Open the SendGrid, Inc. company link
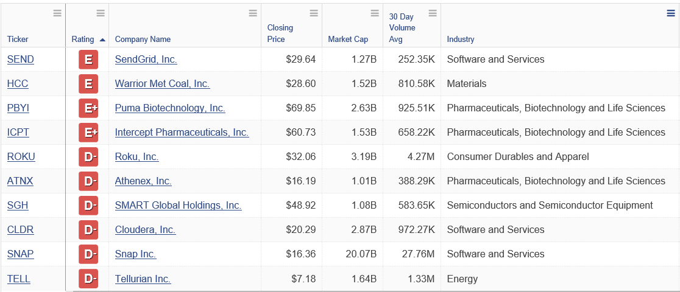 146,60
